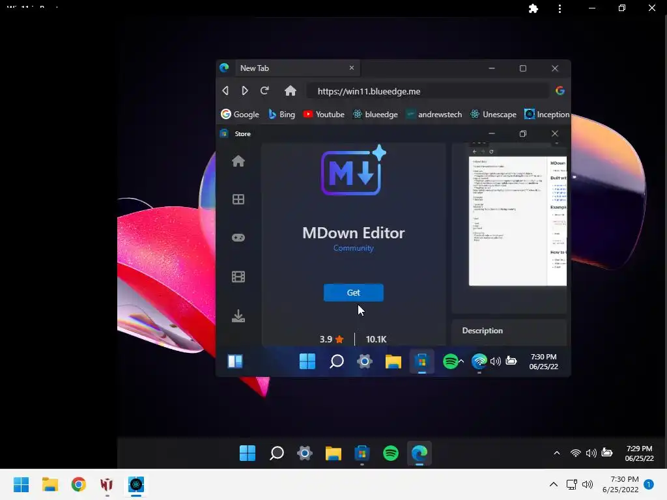Image resolution: width=667 pixels, height=500 pixels.
Task: Open the Bing bookmark
Action: pyautogui.click(x=281, y=115)
